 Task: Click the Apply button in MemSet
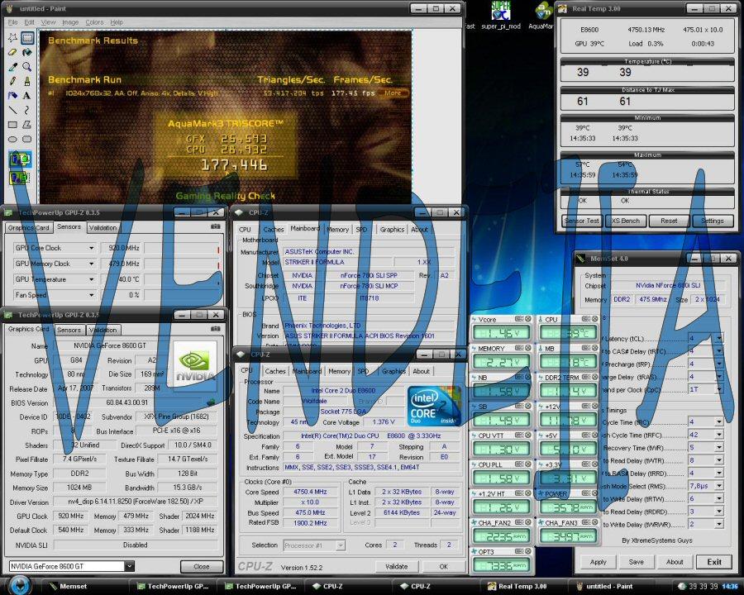[x=598, y=562]
